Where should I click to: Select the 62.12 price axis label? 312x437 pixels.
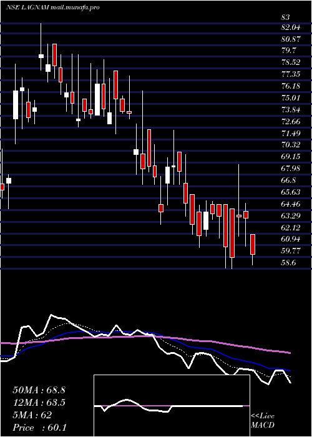[291, 227]
